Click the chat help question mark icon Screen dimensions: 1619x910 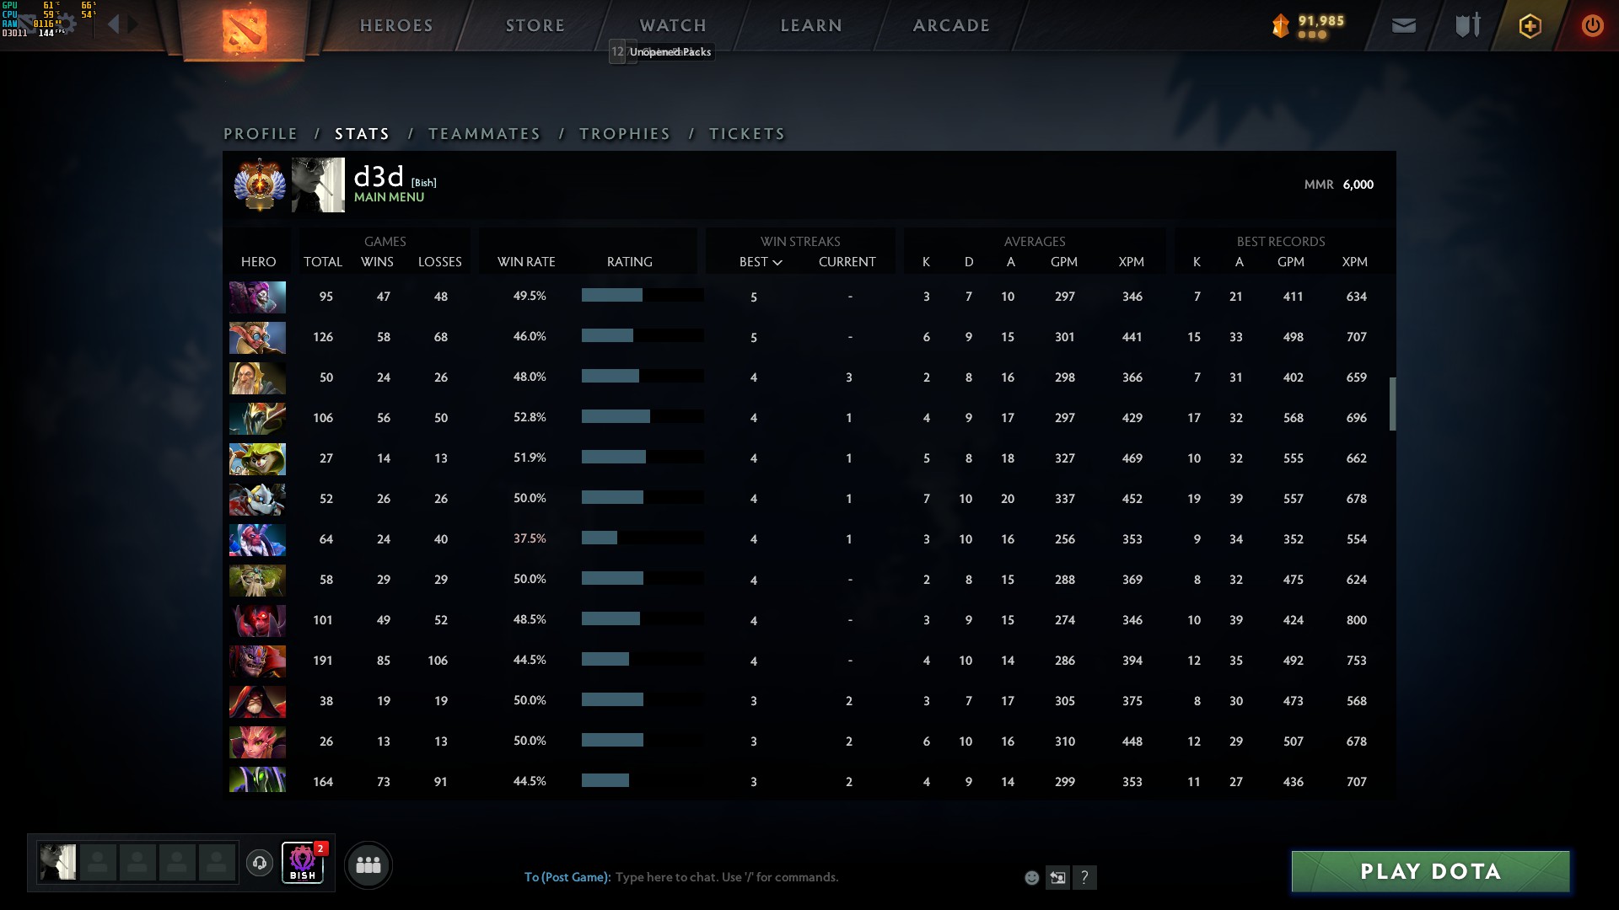[x=1084, y=878]
